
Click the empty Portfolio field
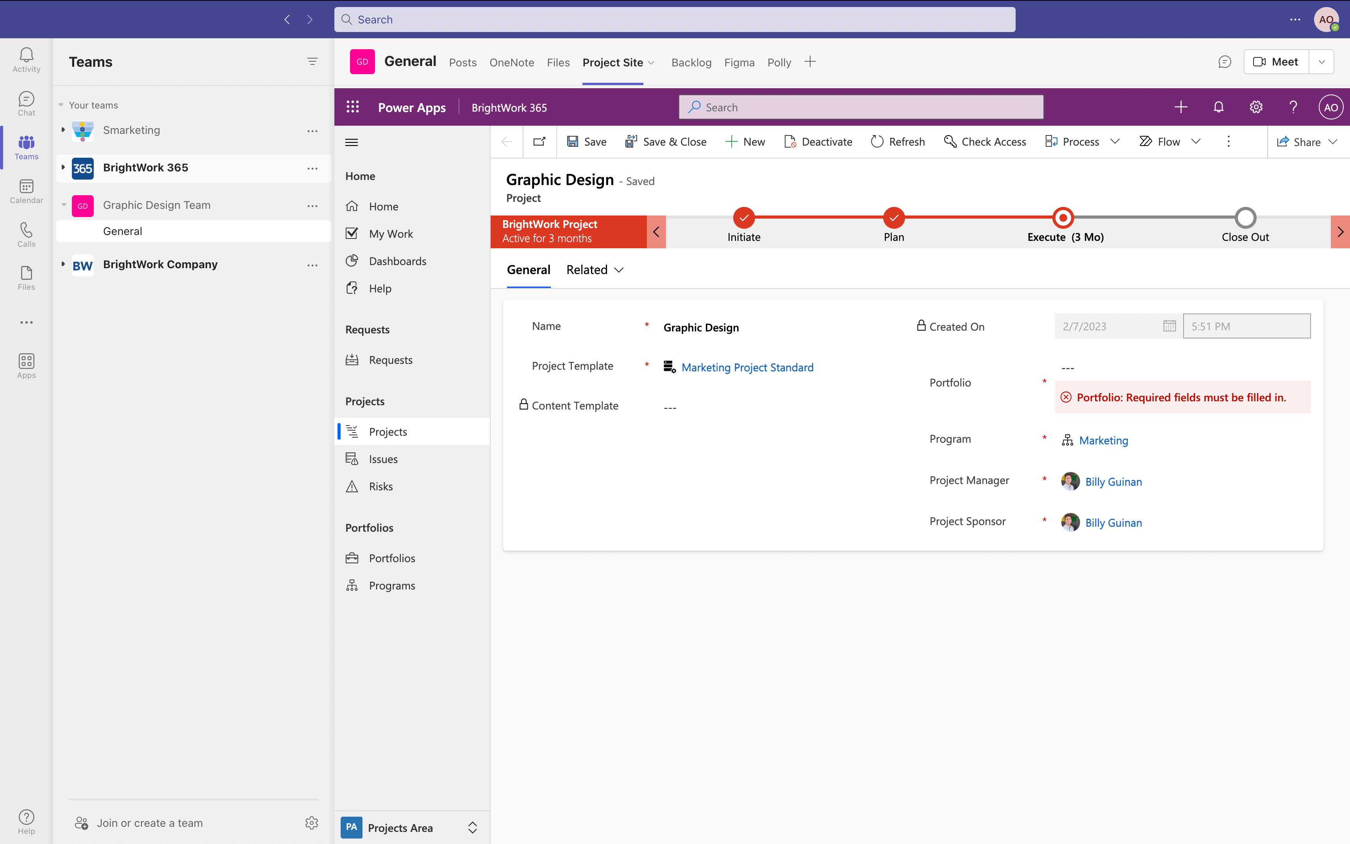[1182, 368]
